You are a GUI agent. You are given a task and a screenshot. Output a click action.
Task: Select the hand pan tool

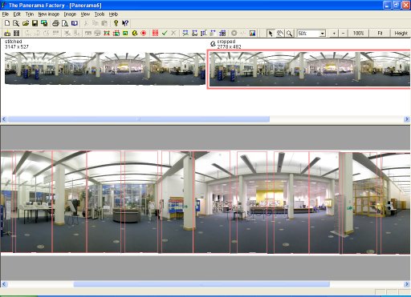tap(280, 34)
